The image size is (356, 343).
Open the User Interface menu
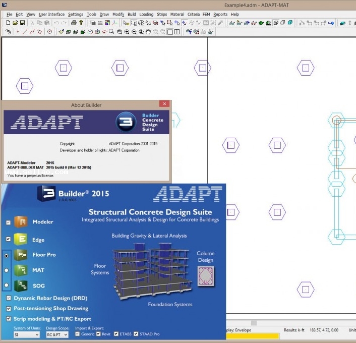[x=51, y=14]
